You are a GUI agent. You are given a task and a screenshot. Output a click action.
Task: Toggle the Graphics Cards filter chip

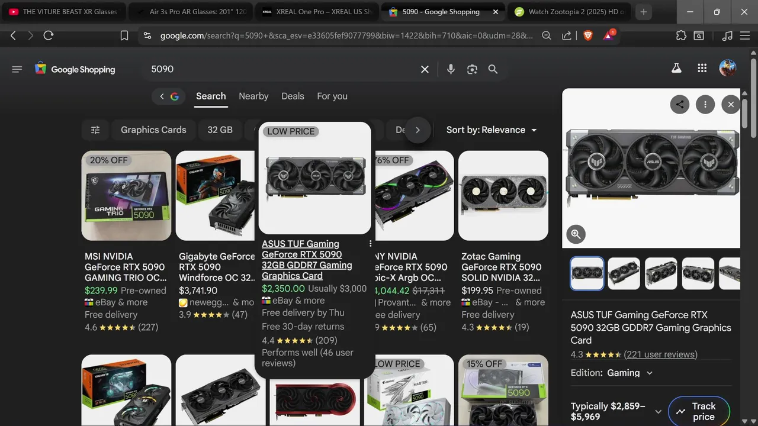[x=153, y=130]
